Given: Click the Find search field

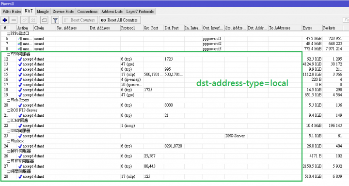Looking at the screenshot, I should click(x=346, y=20).
